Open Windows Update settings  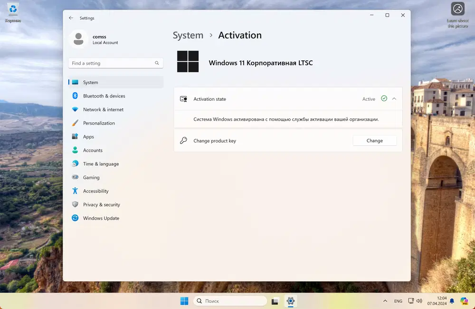[x=116, y=218]
